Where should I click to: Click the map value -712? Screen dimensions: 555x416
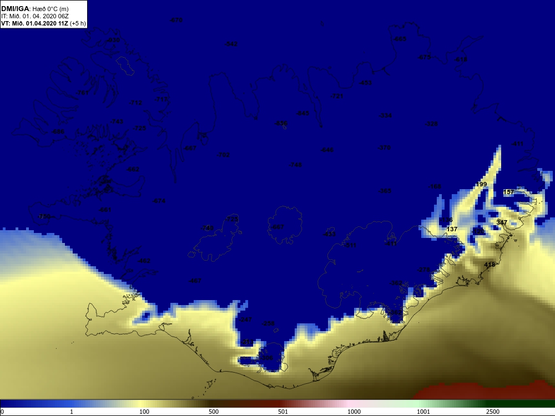(x=135, y=103)
